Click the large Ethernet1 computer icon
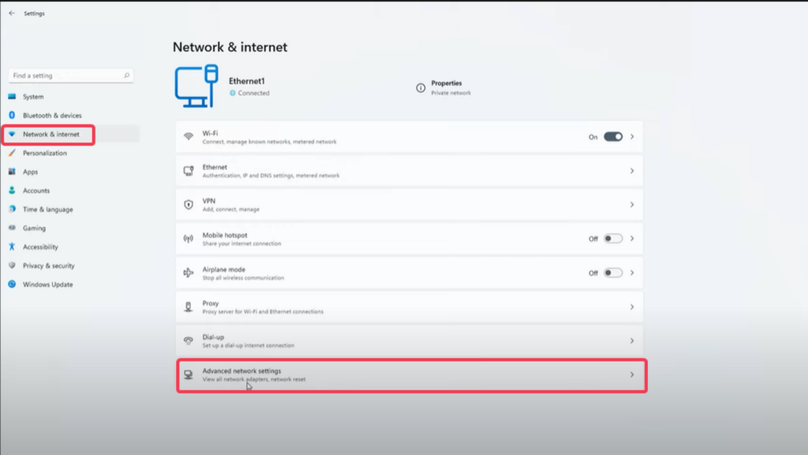Viewport: 808px width, 455px height. pyautogui.click(x=196, y=86)
